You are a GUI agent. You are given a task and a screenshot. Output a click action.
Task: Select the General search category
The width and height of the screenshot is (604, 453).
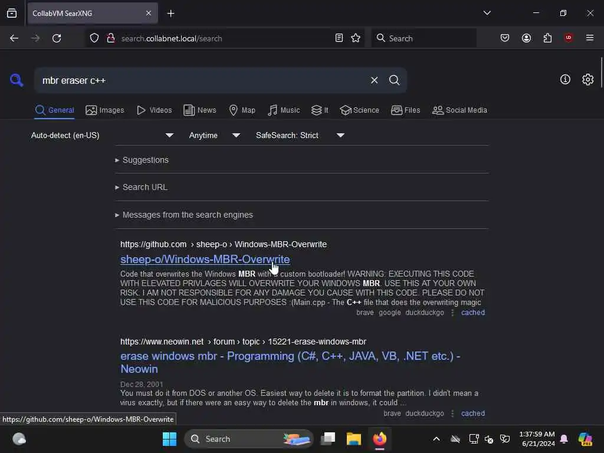(54, 110)
